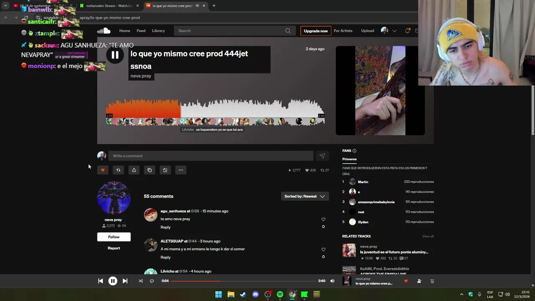Open Kick app from taskbar
The image size is (535, 301).
pos(304,295)
